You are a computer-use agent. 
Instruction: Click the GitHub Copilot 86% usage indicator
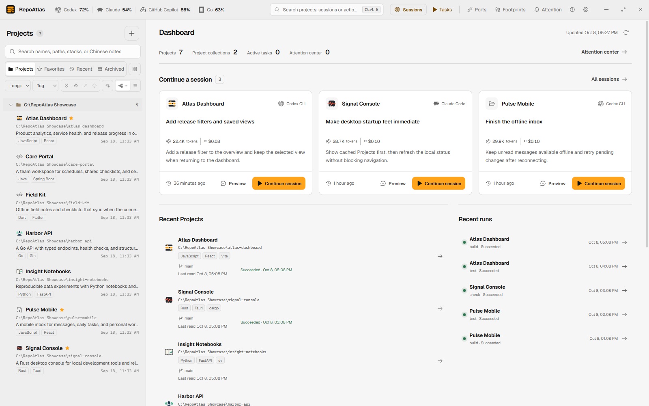[165, 10]
